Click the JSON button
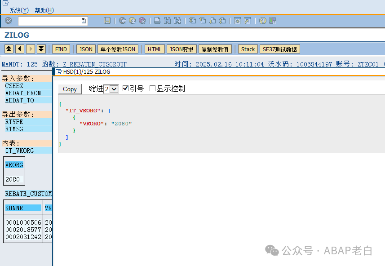Viewport: 385px width, 266px height. (x=86, y=49)
